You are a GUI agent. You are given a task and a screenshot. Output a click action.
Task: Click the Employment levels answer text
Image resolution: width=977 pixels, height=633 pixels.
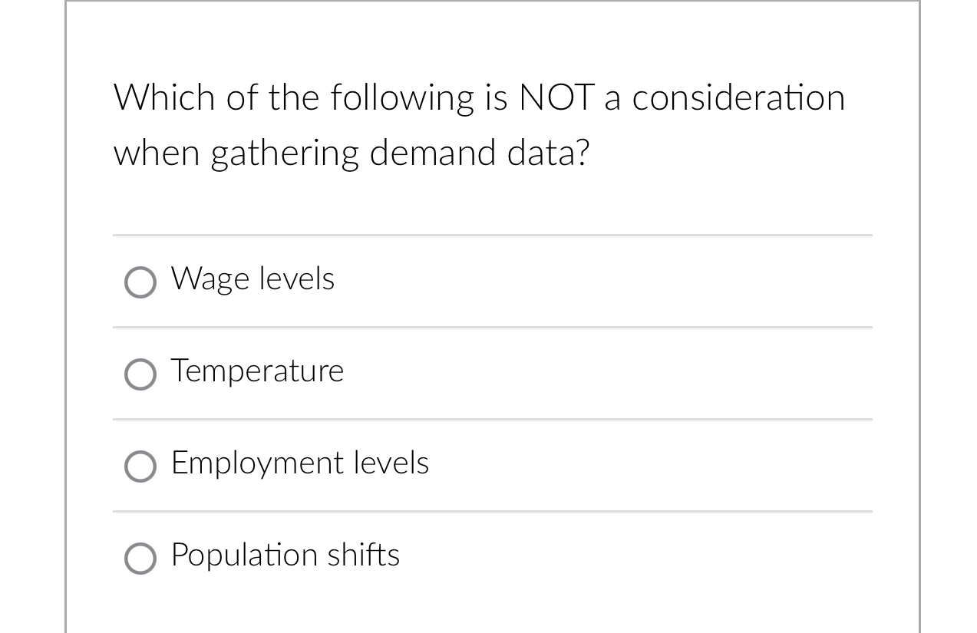pos(299,463)
